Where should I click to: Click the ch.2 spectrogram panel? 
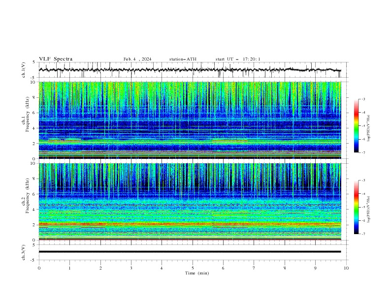pos(190,202)
